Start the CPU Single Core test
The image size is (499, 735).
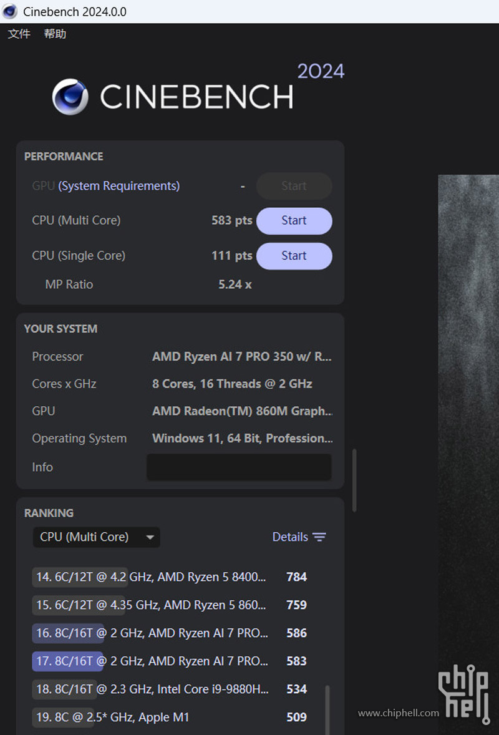tap(294, 256)
